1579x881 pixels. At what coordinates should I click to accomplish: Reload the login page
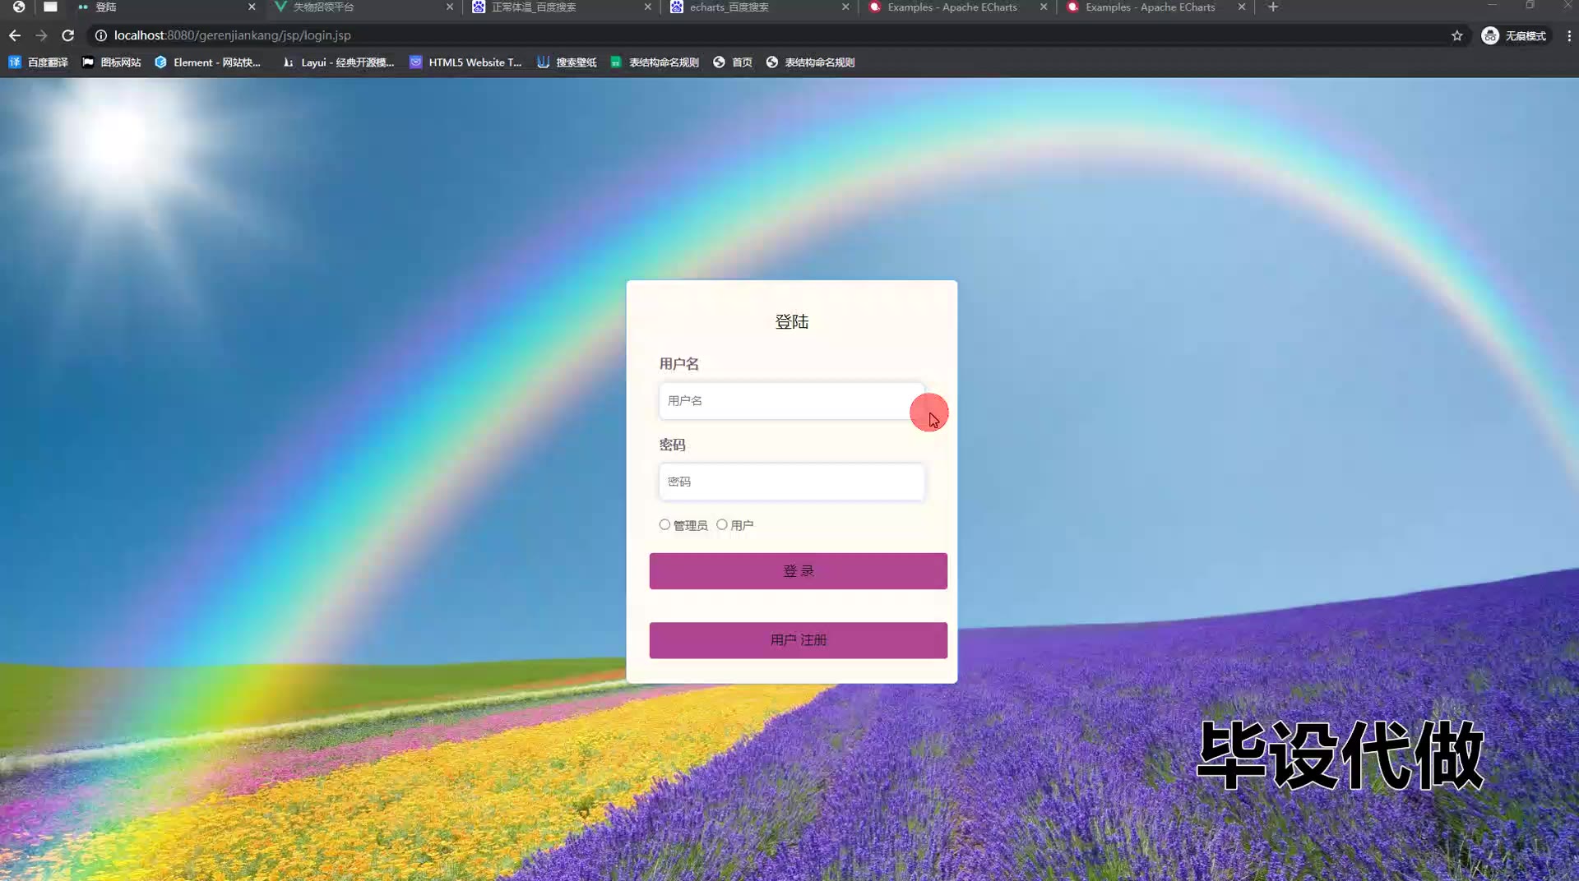[68, 35]
